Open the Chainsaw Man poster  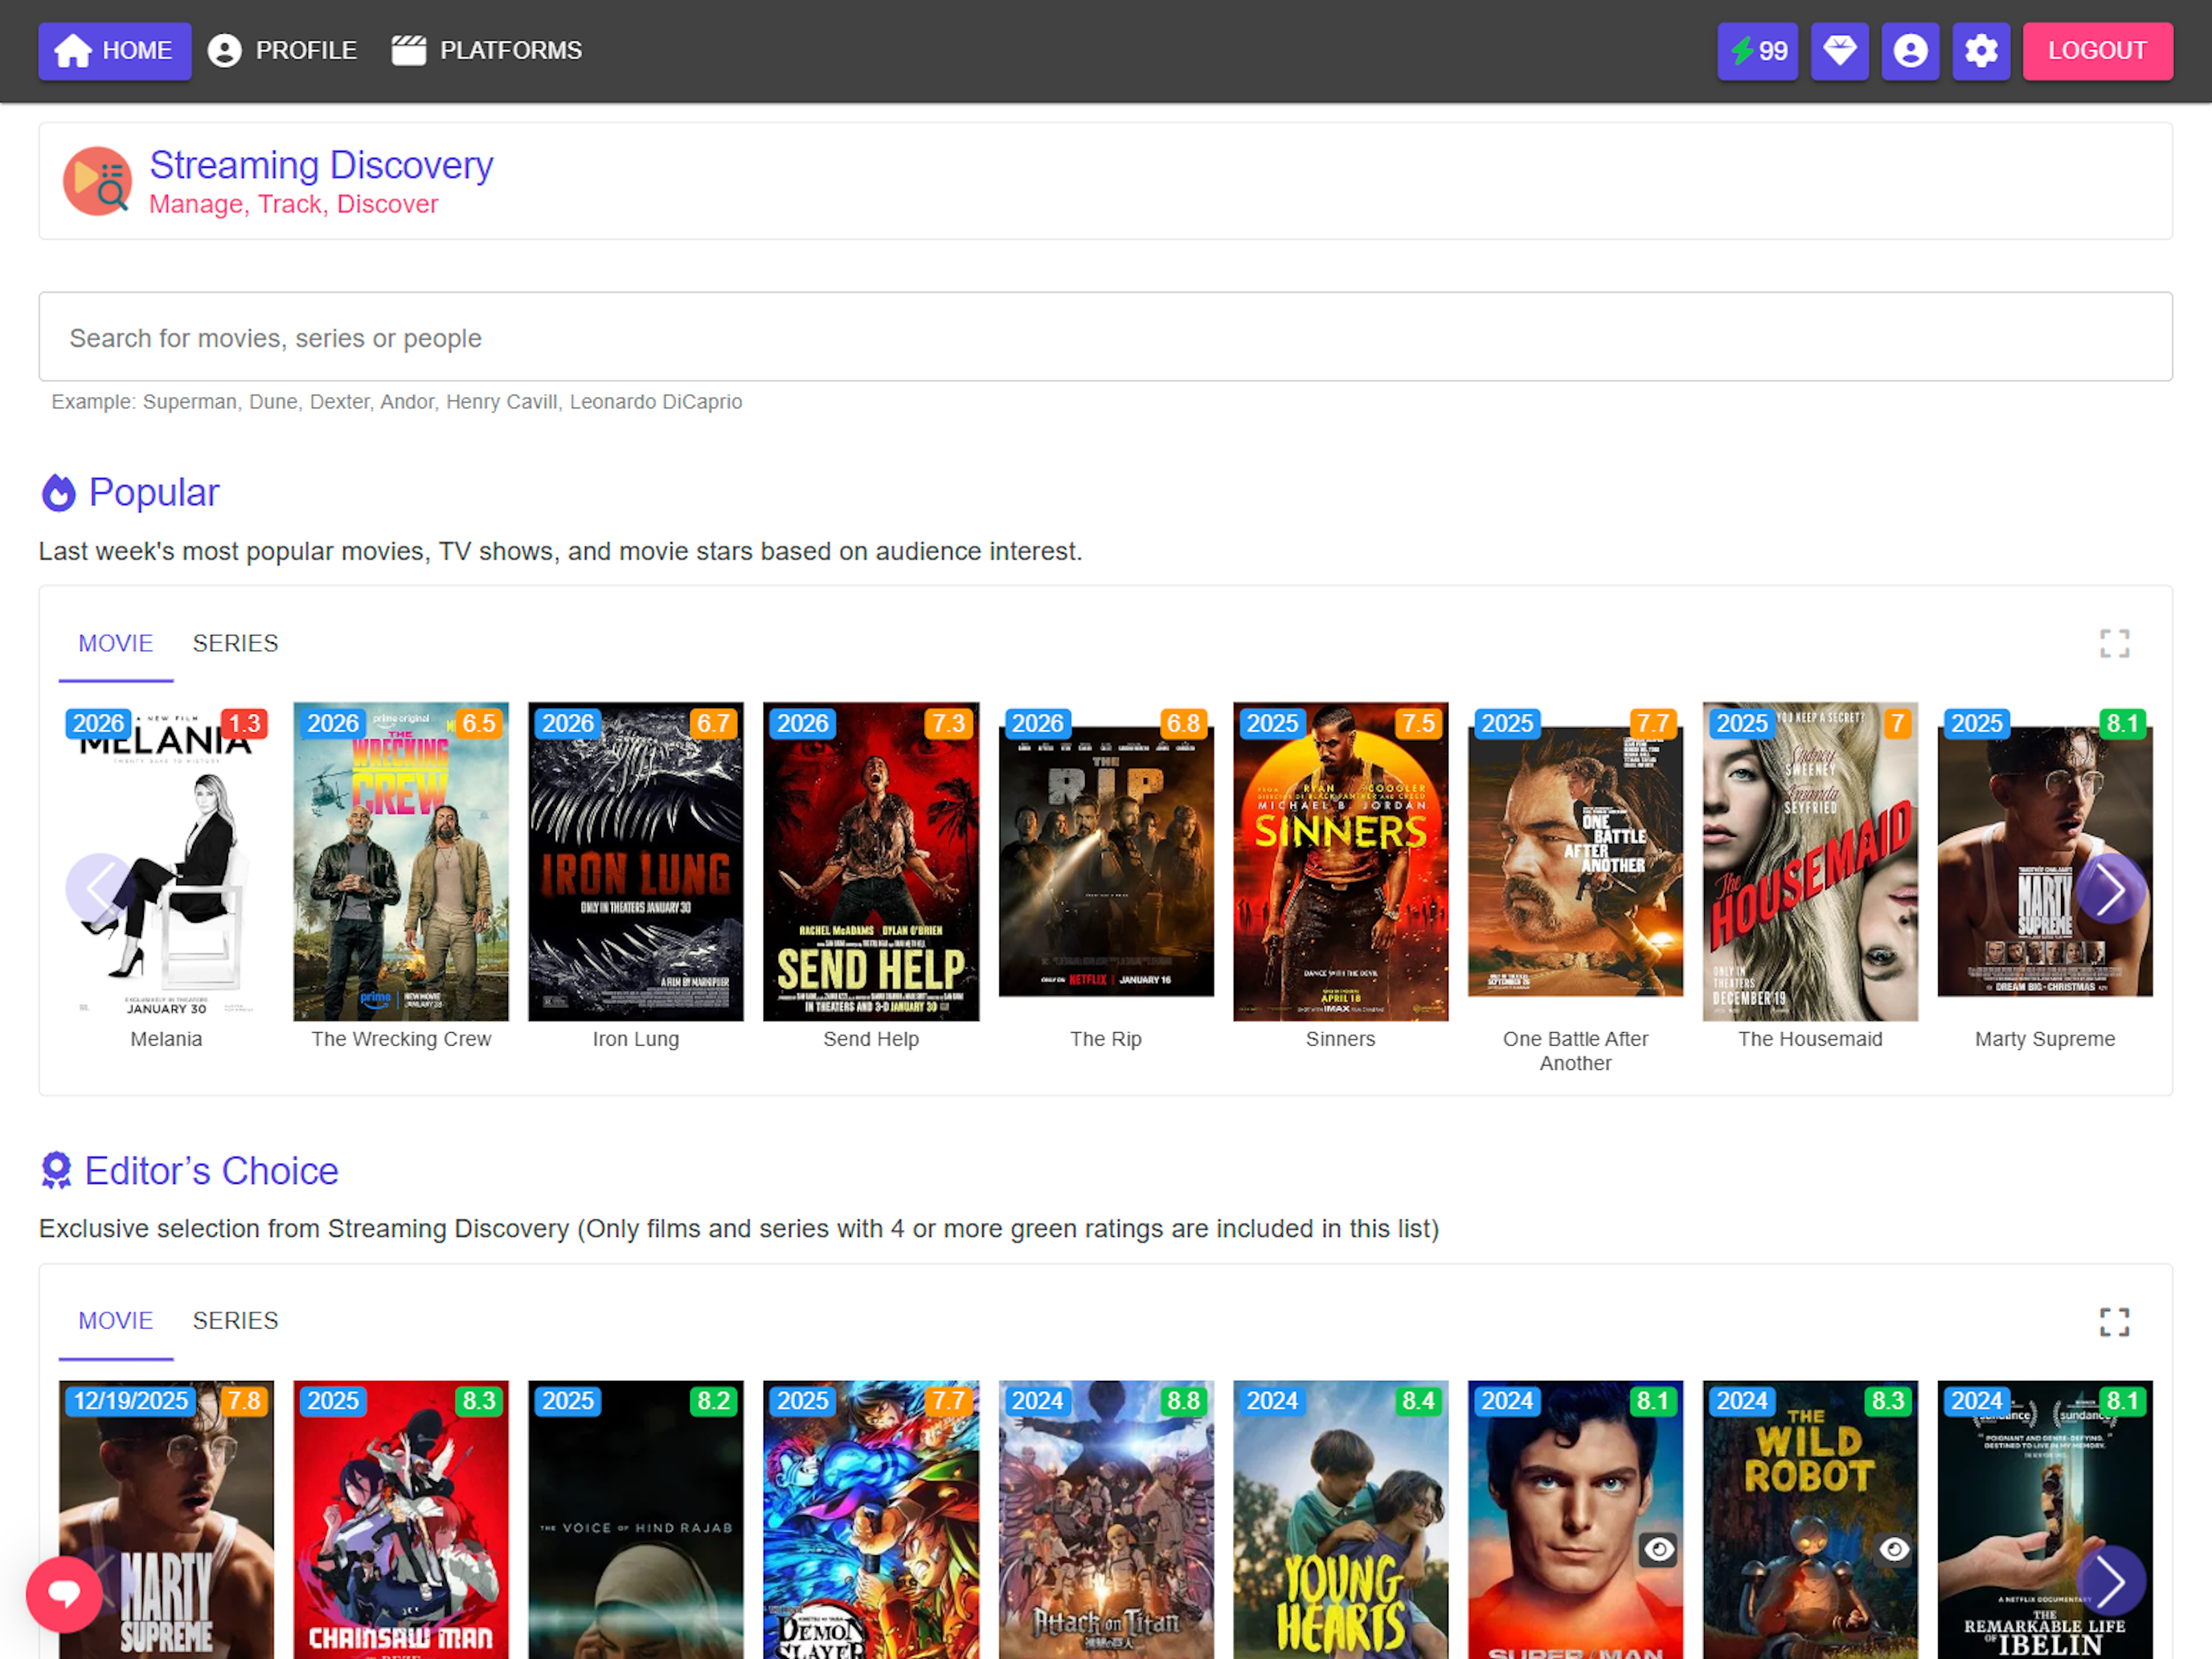(401, 1520)
